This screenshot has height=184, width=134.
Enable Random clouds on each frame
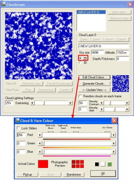click(80, 96)
